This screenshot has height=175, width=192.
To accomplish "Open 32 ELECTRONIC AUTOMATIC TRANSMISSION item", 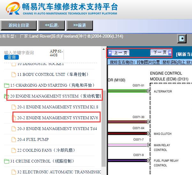I will [x=59, y=172].
